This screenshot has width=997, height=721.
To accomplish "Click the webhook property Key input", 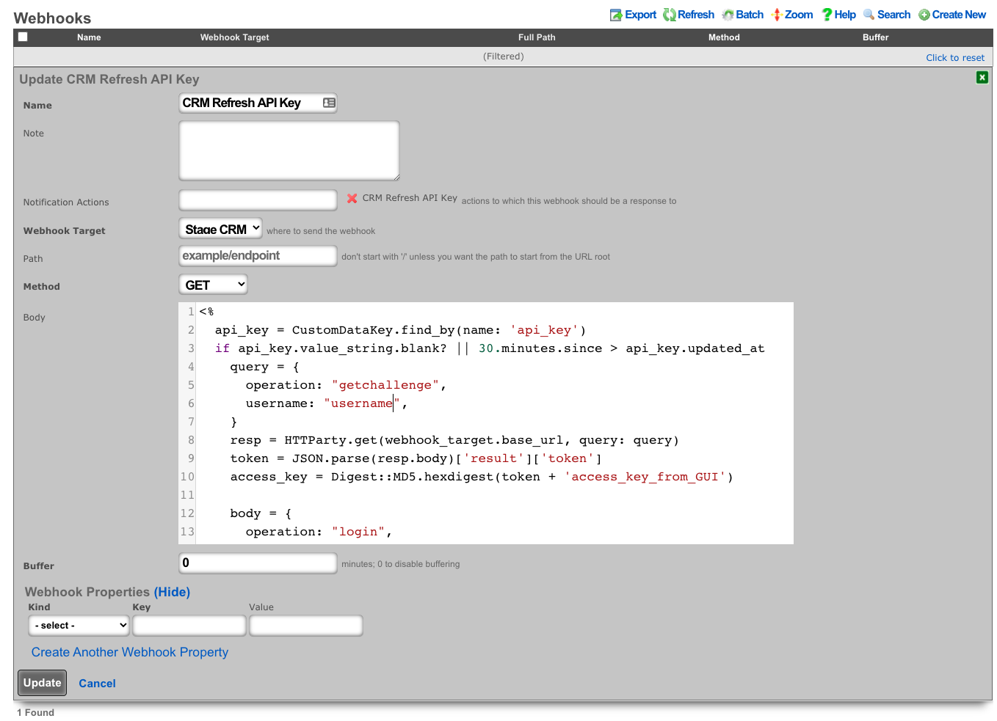I will [189, 626].
